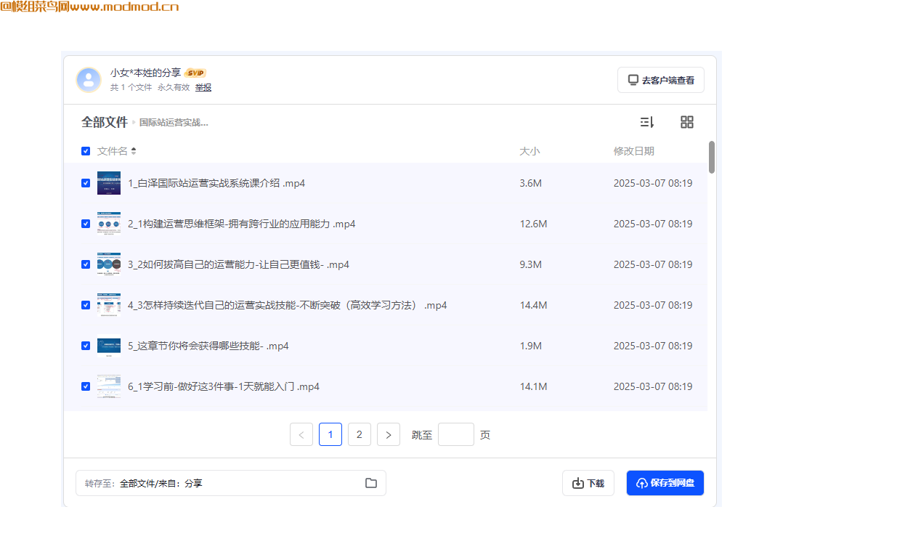Click the 文件名 column header

113,151
